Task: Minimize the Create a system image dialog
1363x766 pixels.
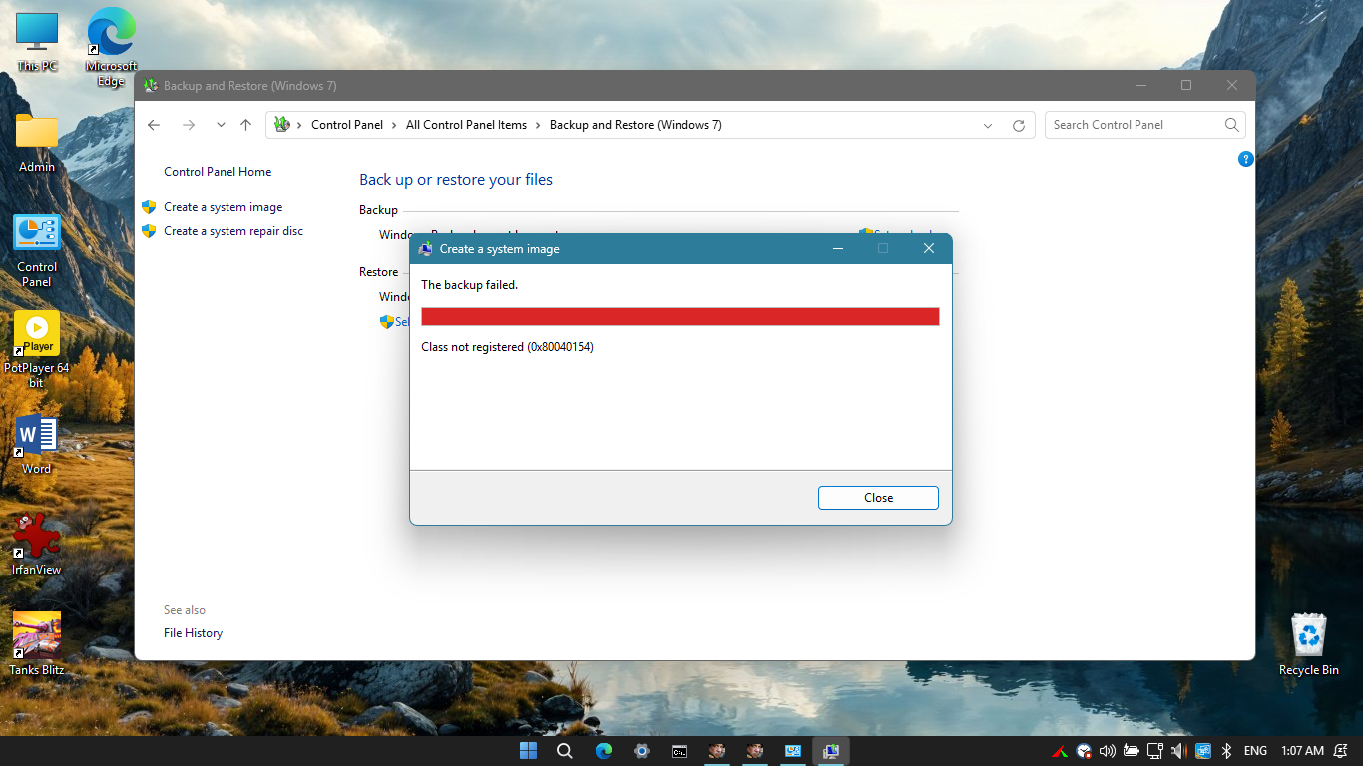Action: pos(836,249)
